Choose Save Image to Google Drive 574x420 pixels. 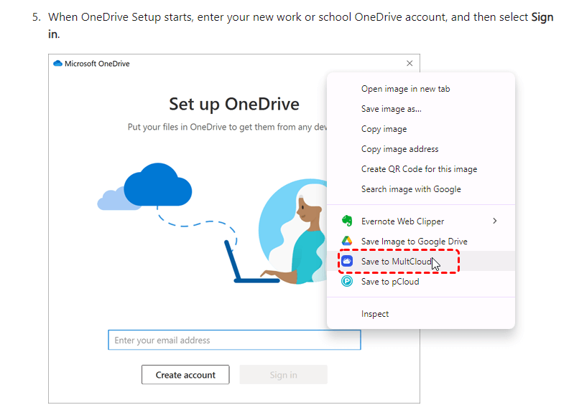(420, 241)
